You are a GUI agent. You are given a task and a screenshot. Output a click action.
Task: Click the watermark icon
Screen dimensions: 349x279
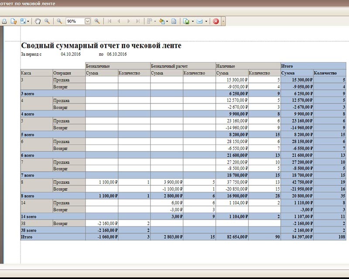pyautogui.click(x=174, y=21)
